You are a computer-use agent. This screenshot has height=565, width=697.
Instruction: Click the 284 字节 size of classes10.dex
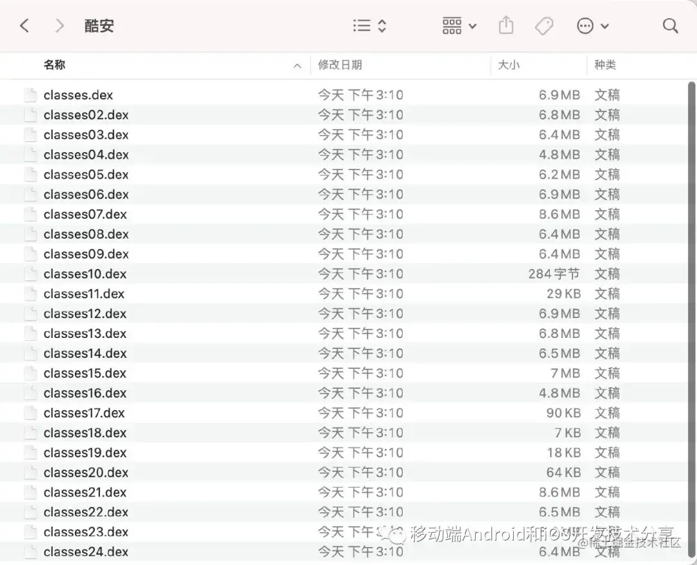554,273
